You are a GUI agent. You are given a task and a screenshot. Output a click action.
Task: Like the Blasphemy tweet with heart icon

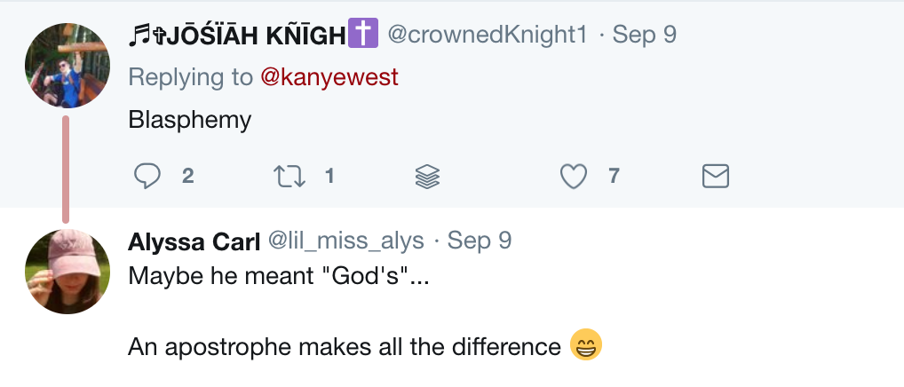(x=575, y=177)
